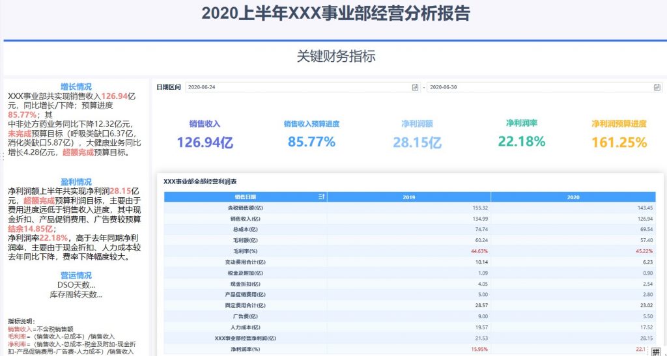The width and height of the screenshot is (667, 356).
Task: Click the 销售收入 KPI value 126.94亿
Action: pyautogui.click(x=205, y=143)
